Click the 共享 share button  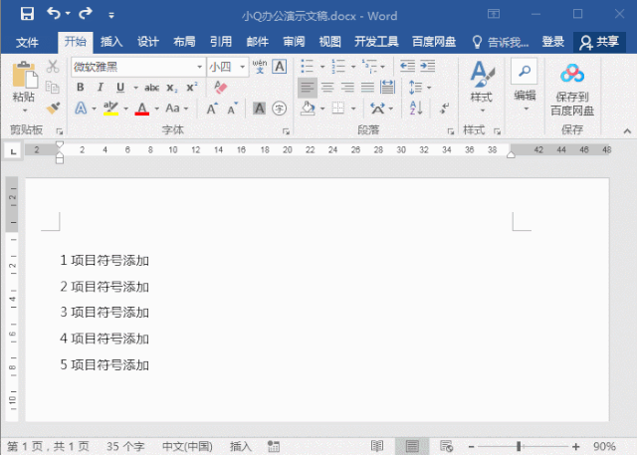click(x=599, y=42)
